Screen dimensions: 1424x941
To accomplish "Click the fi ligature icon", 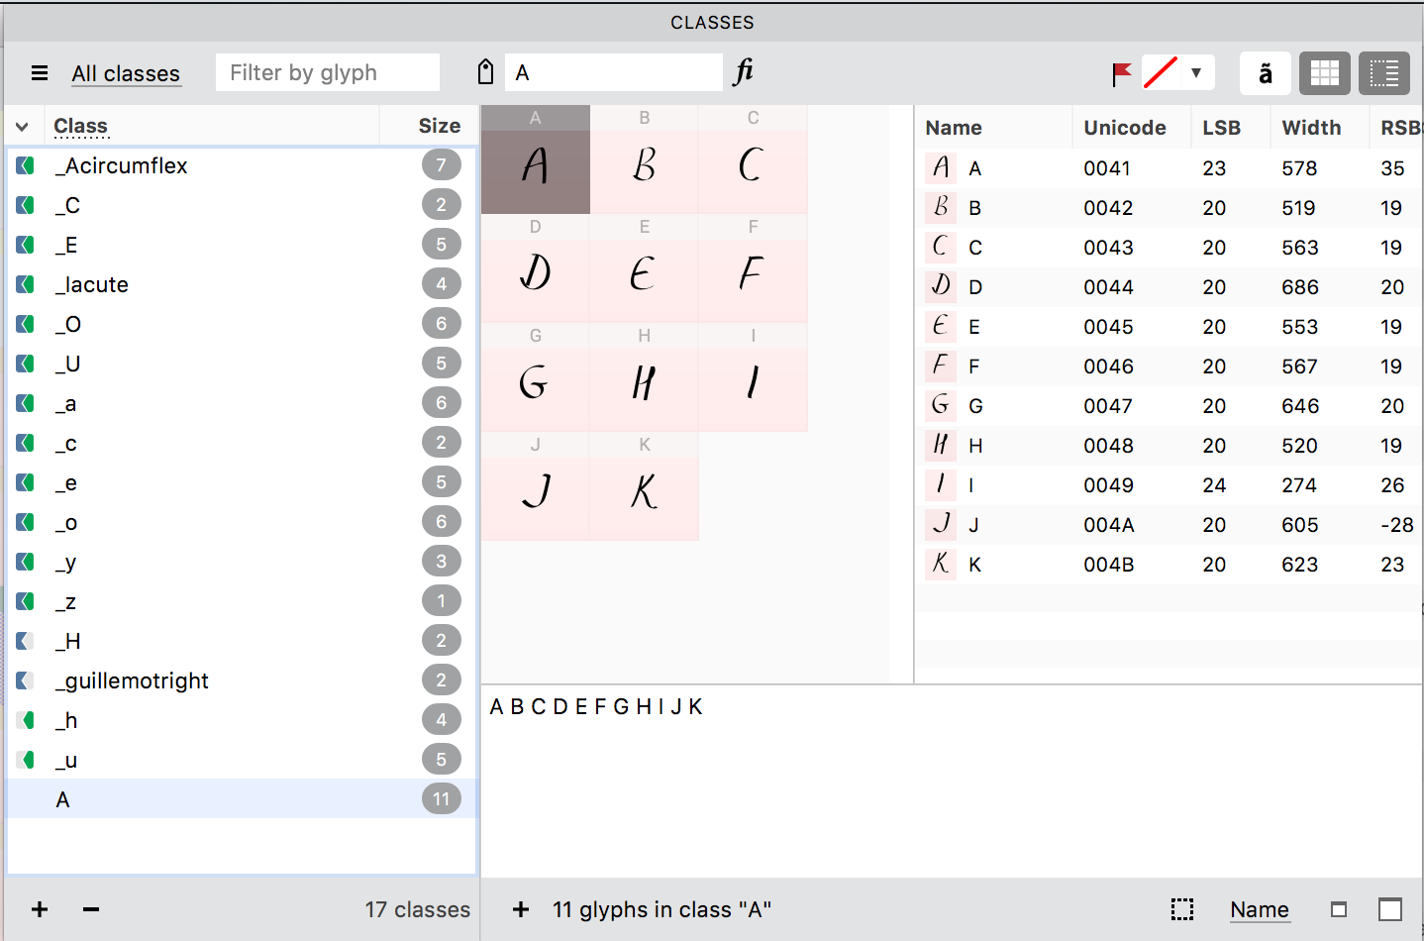I will pyautogui.click(x=744, y=72).
